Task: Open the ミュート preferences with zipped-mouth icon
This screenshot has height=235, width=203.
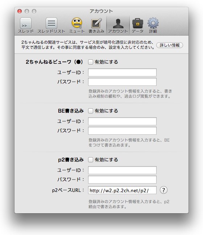Action: 77,25
